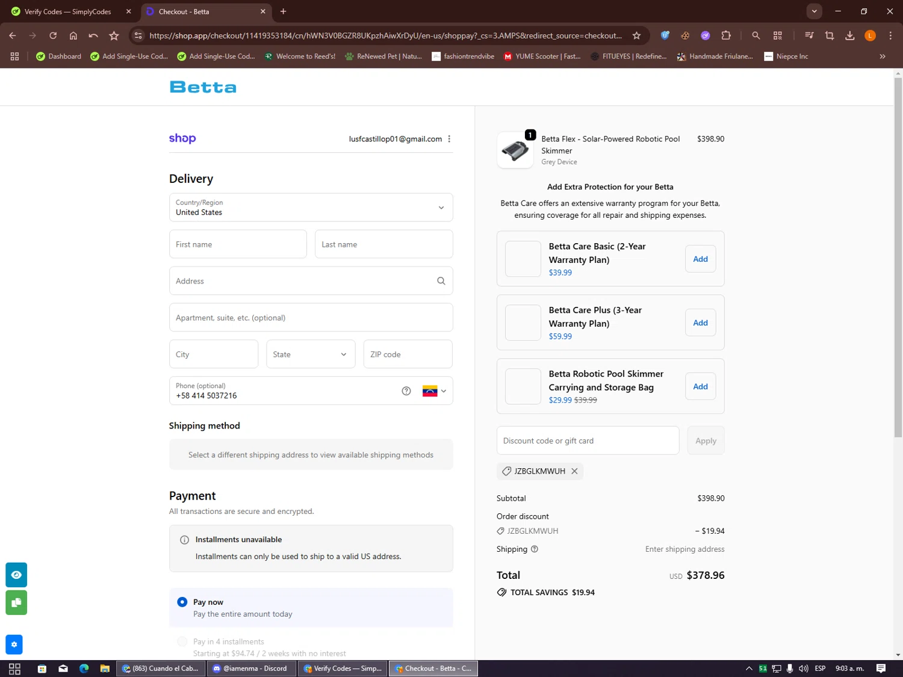Open the browser three-dot menu
This screenshot has height=677, width=903.
[890, 36]
